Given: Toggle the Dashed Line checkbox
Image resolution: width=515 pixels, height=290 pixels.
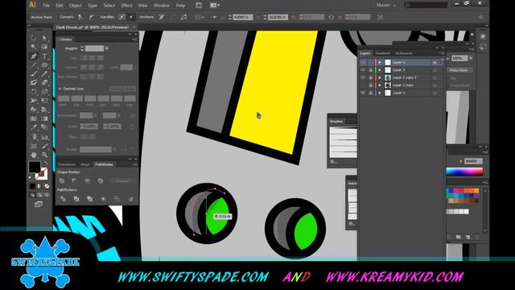Looking at the screenshot, I should (60, 89).
